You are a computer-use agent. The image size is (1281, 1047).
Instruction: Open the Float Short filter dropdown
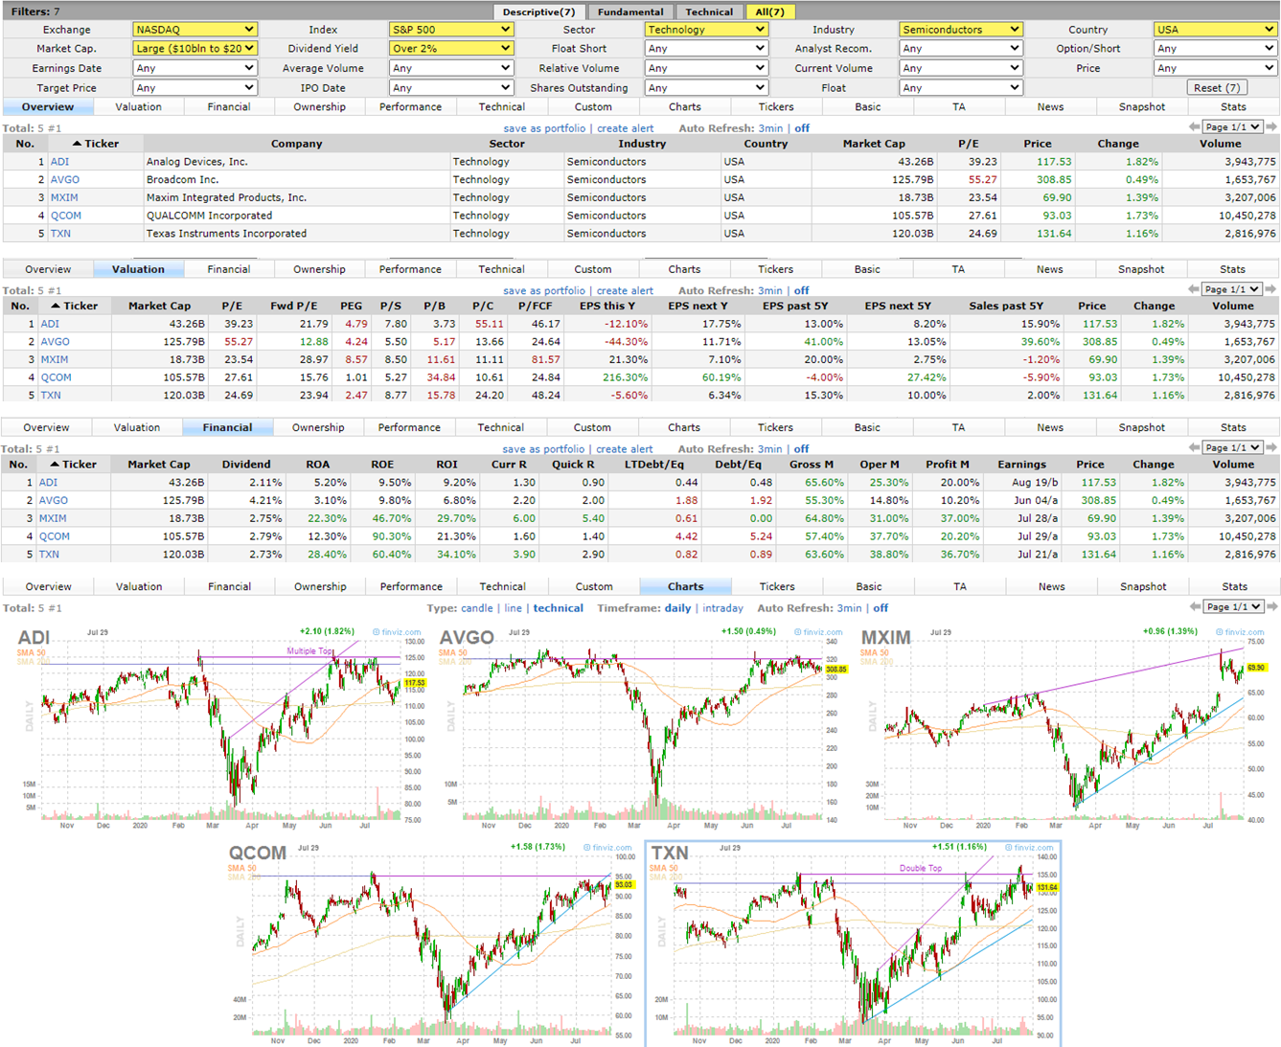tap(706, 48)
